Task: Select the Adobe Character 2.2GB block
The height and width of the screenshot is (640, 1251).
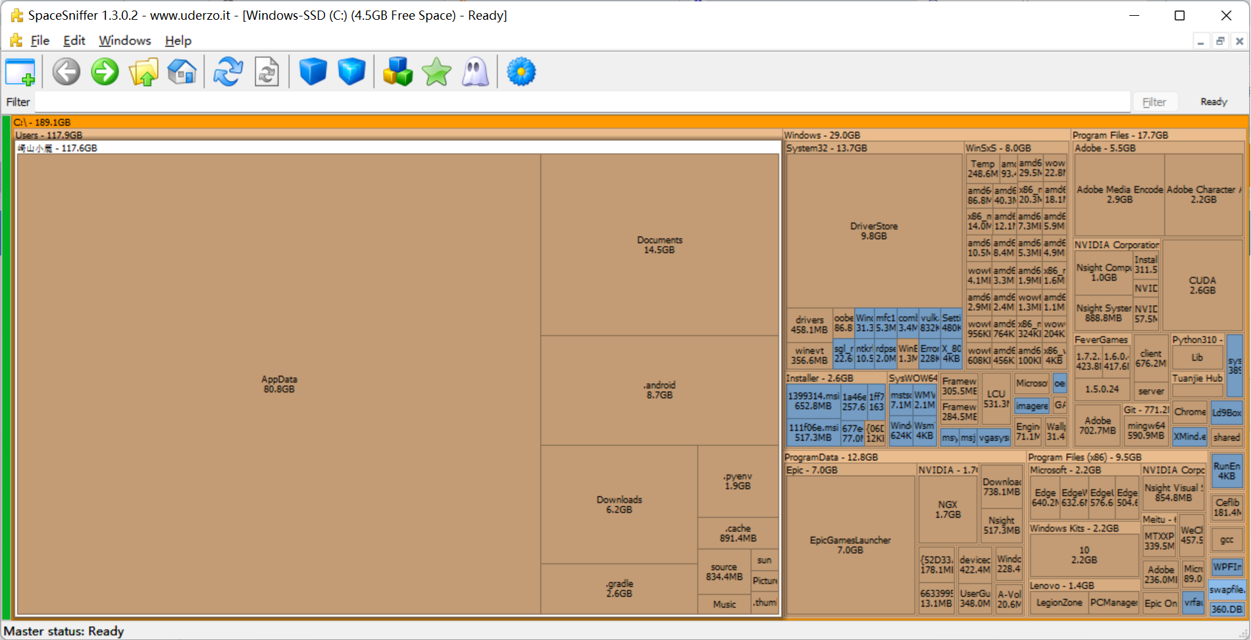Action: pyautogui.click(x=1204, y=194)
